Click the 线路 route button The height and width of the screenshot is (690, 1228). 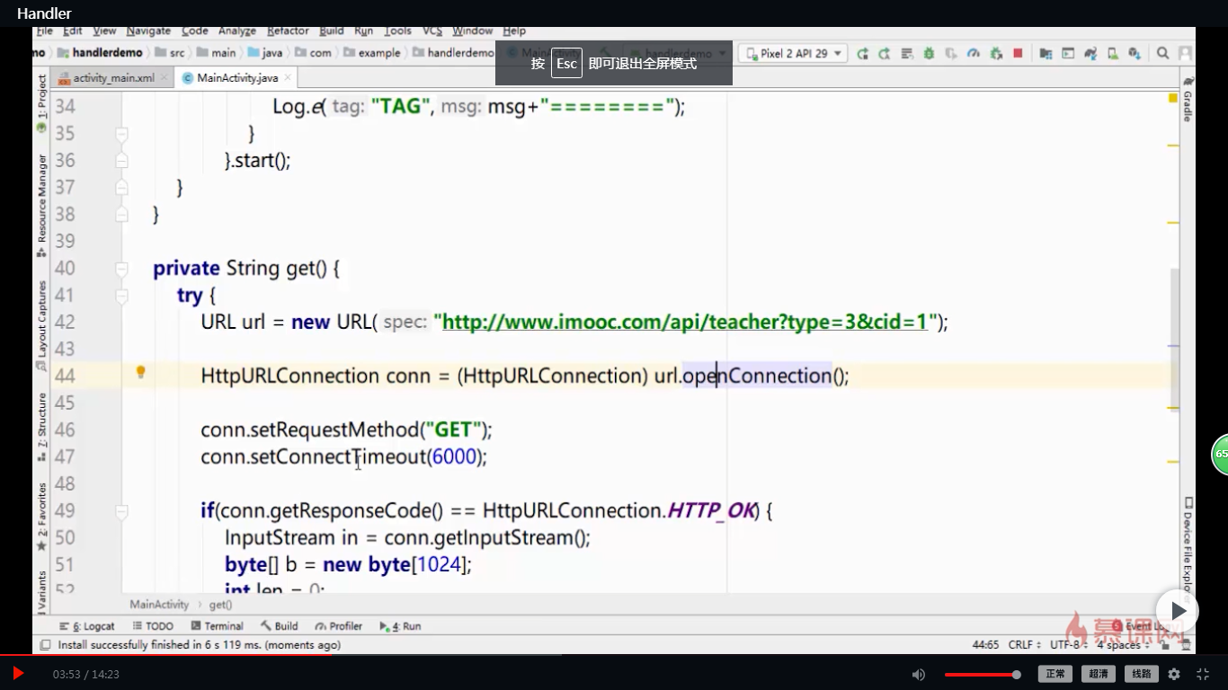[1142, 674]
